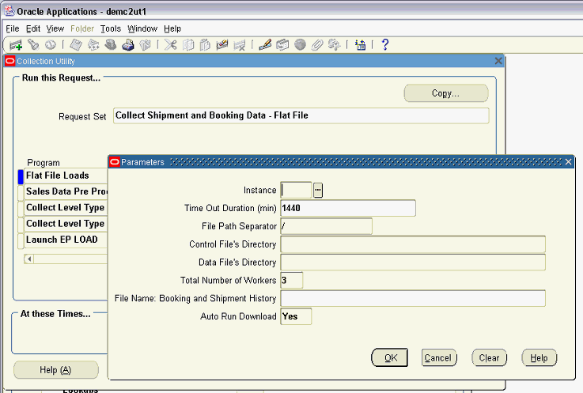This screenshot has height=393, width=583.
Task: Click the Zoom toolbar icon
Action: point(282,45)
